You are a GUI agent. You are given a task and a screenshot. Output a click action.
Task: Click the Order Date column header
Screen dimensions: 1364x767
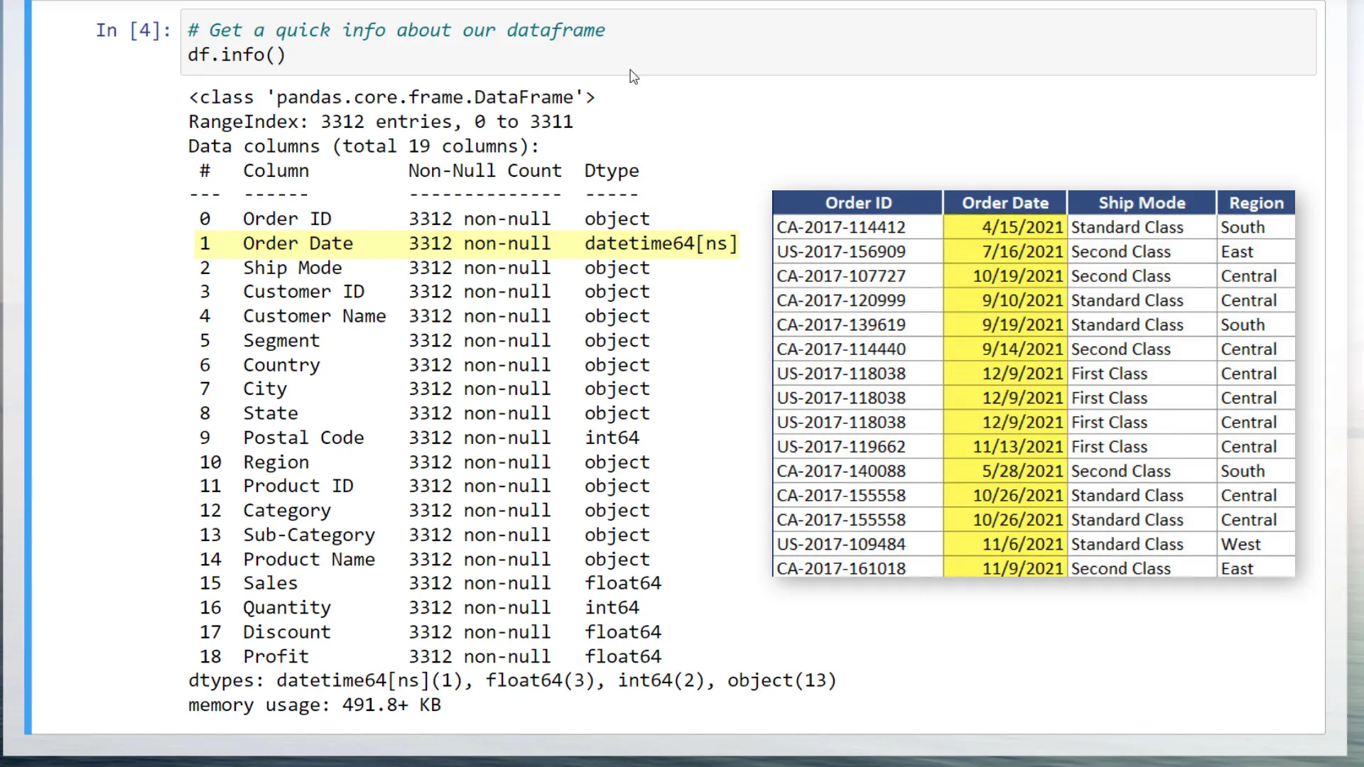tap(1004, 202)
